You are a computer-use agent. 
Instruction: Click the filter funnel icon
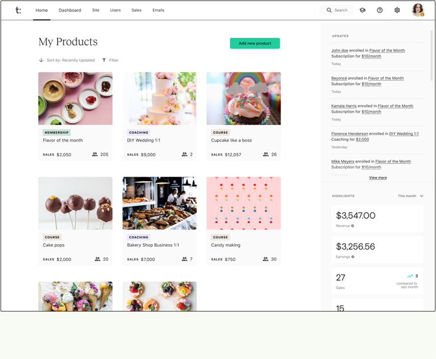104,60
